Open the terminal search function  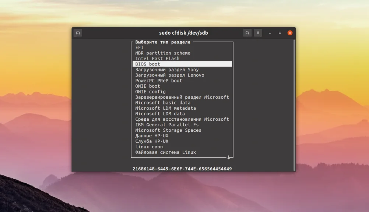click(x=247, y=33)
